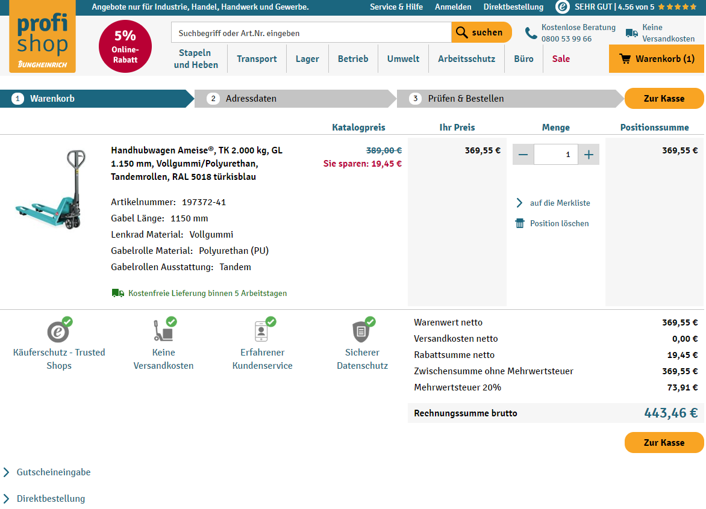Click the 5% Online-Rabatt badge
Screen dimensions: 706x509
pyautogui.click(x=125, y=46)
